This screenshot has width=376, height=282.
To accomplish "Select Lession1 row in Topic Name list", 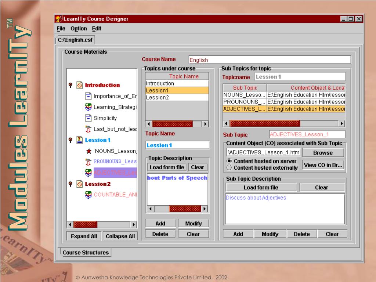I will (177, 90).
